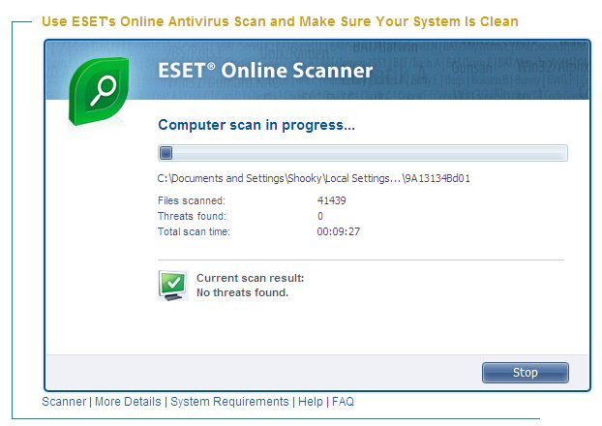Click the total scan time 00:09:27
Viewport: 602px width, 426px height.
tap(337, 231)
